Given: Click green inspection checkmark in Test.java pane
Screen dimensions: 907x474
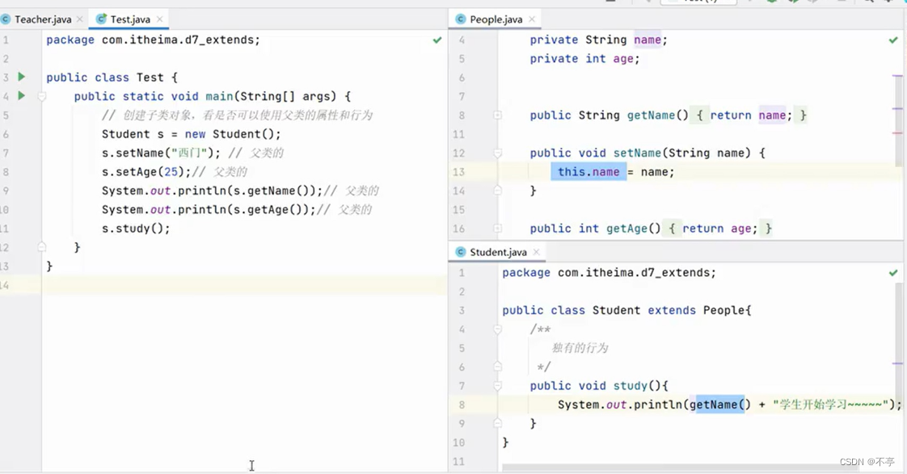Looking at the screenshot, I should coord(437,39).
